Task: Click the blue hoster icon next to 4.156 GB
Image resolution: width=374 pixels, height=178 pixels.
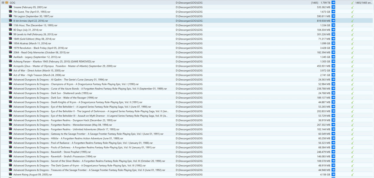Action: 333,174
